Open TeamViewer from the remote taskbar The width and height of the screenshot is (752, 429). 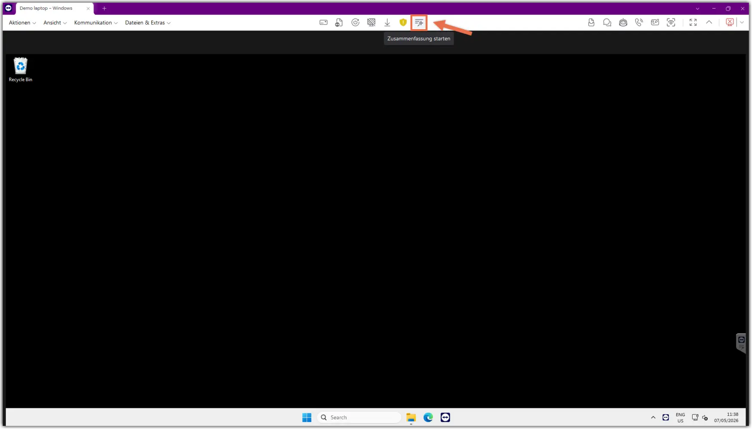pyautogui.click(x=445, y=417)
